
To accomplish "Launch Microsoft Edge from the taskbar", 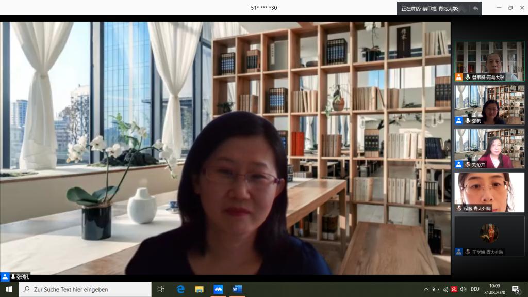I will [180, 289].
